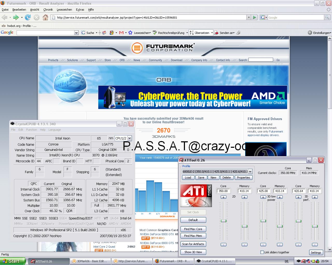Image resolution: width=332 pixels, height=265 pixels.
Task: Increase 2D Core clock with plus button
Action: (x=223, y=197)
